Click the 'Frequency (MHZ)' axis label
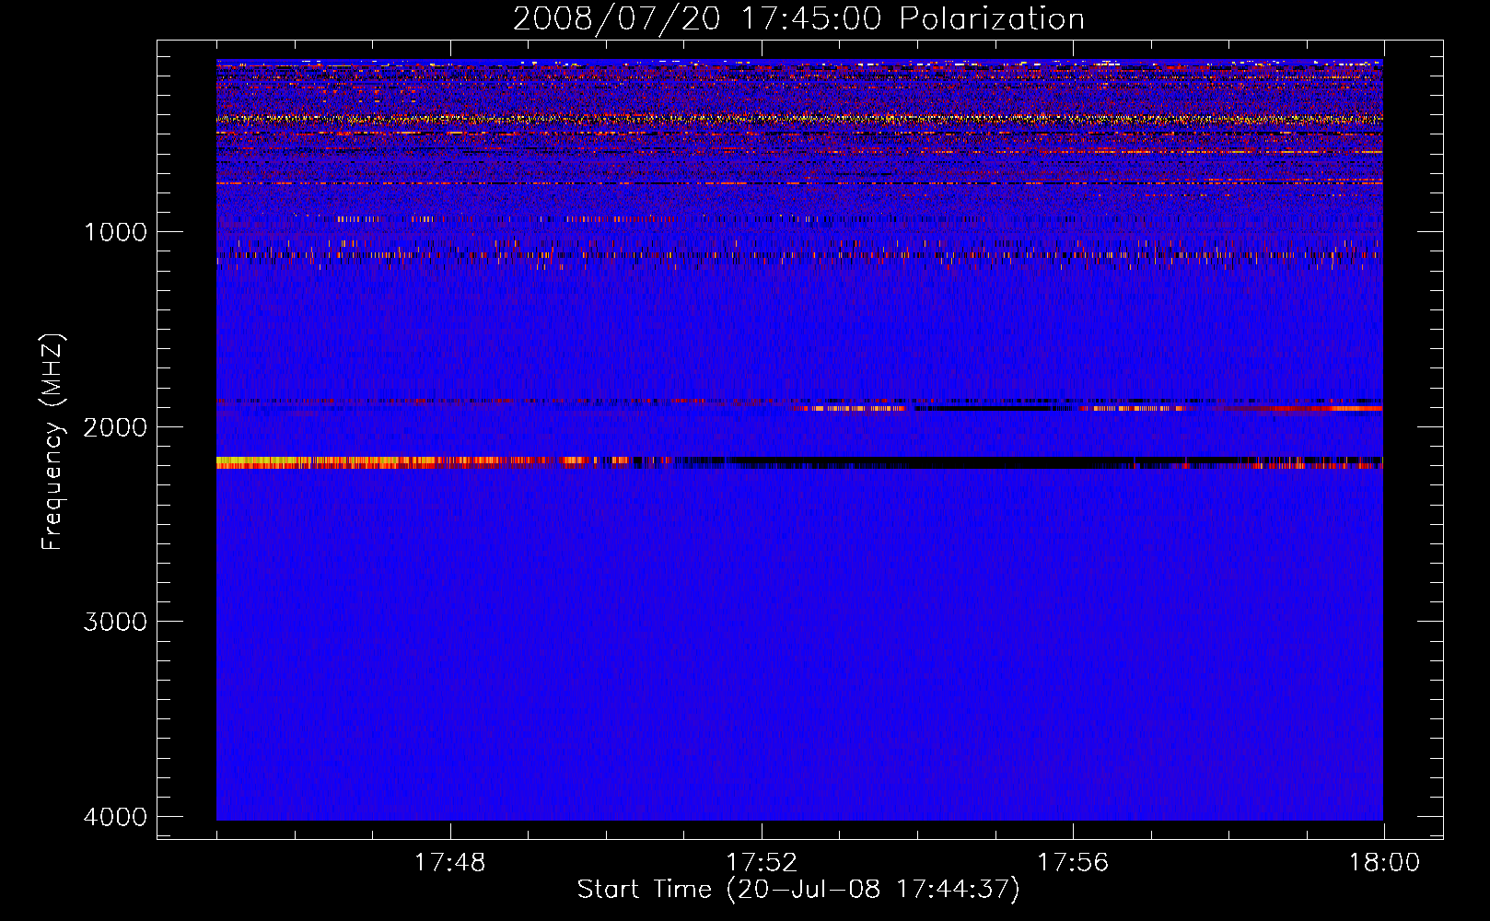The width and height of the screenshot is (1490, 921). point(52,442)
